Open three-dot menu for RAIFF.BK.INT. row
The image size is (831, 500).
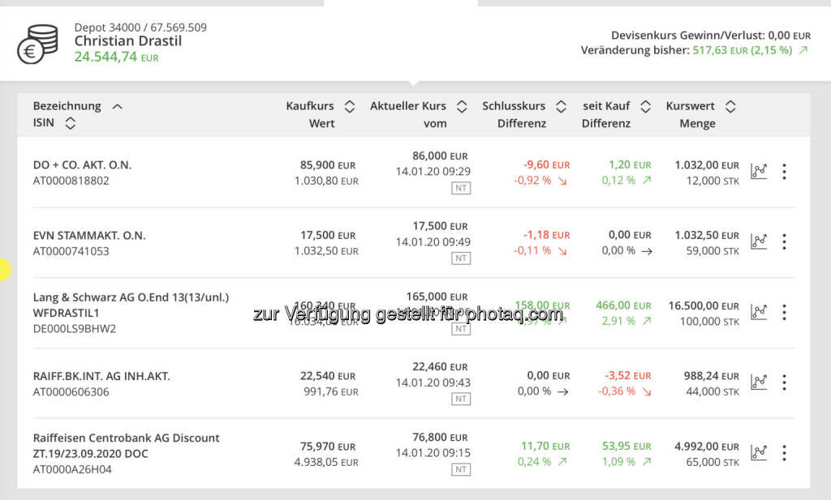point(784,382)
